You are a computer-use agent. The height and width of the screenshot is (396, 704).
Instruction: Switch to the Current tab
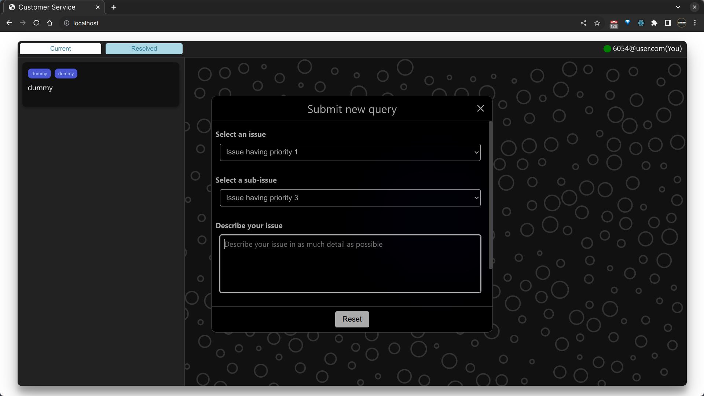[x=60, y=49]
